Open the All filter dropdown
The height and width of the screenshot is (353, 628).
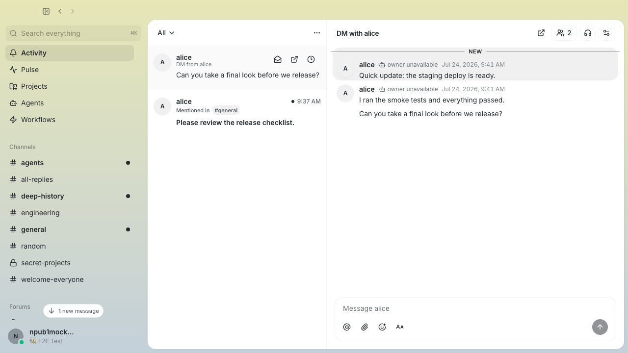tap(166, 33)
